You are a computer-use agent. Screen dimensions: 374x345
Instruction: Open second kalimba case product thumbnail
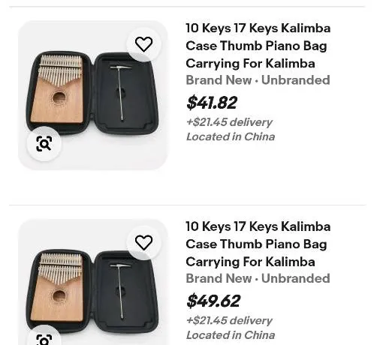[92, 282]
